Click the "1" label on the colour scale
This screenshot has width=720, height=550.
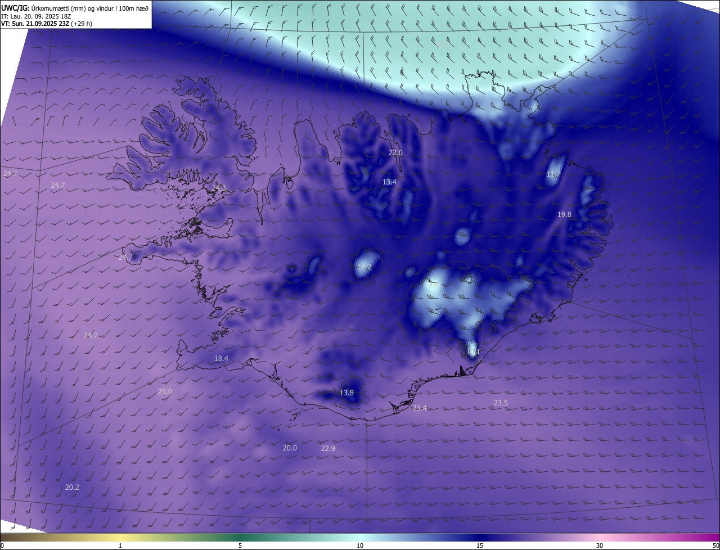pos(120,546)
